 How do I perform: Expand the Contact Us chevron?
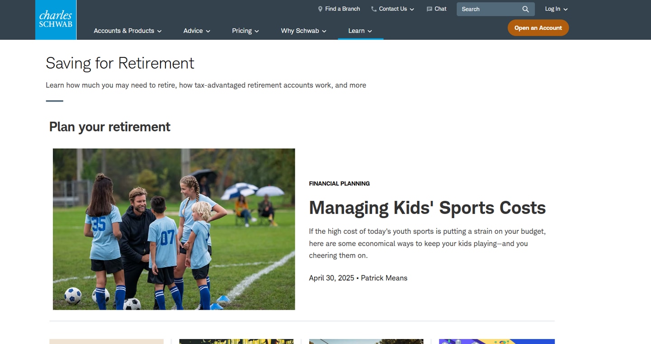[x=412, y=9]
